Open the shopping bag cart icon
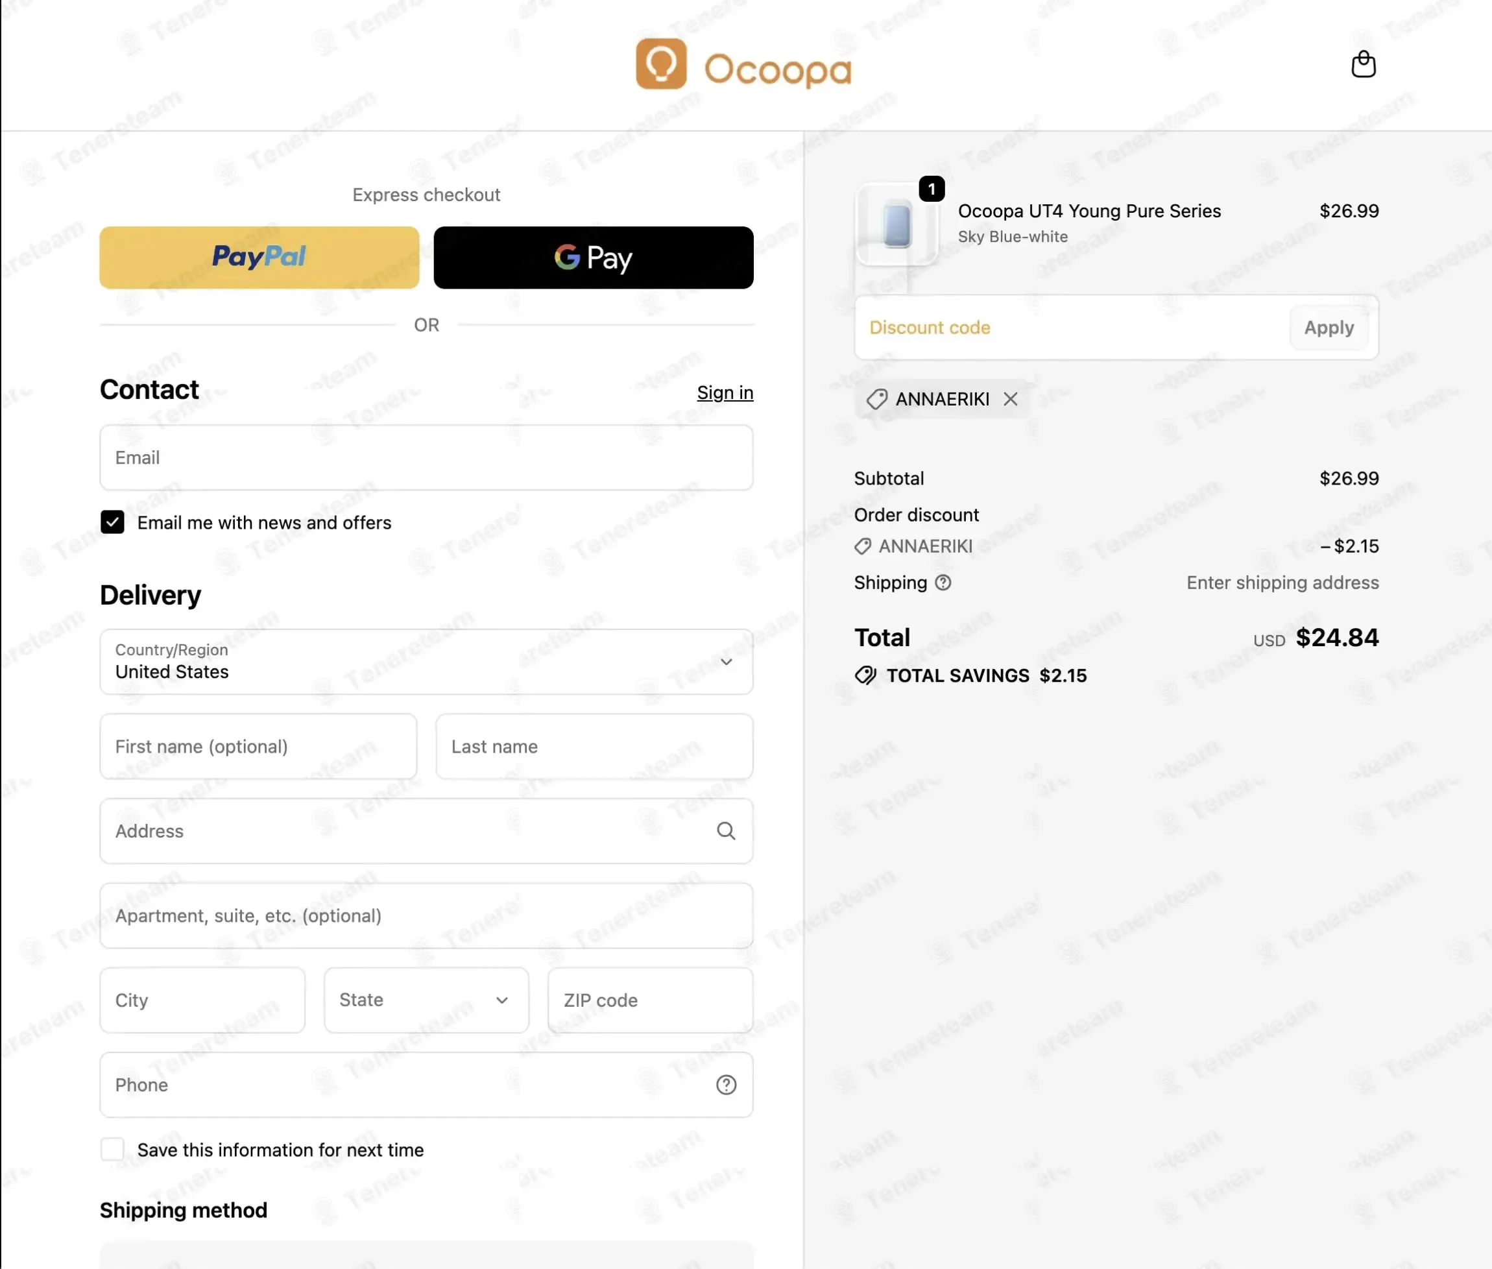Viewport: 1492px width, 1269px height. (x=1362, y=64)
